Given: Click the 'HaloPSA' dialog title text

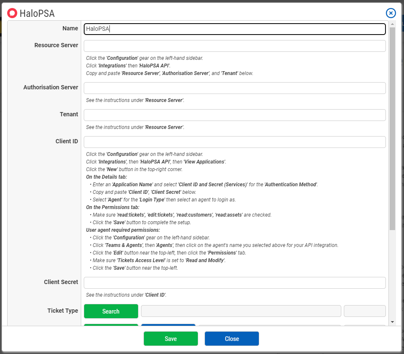Looking at the screenshot, I should [37, 13].
